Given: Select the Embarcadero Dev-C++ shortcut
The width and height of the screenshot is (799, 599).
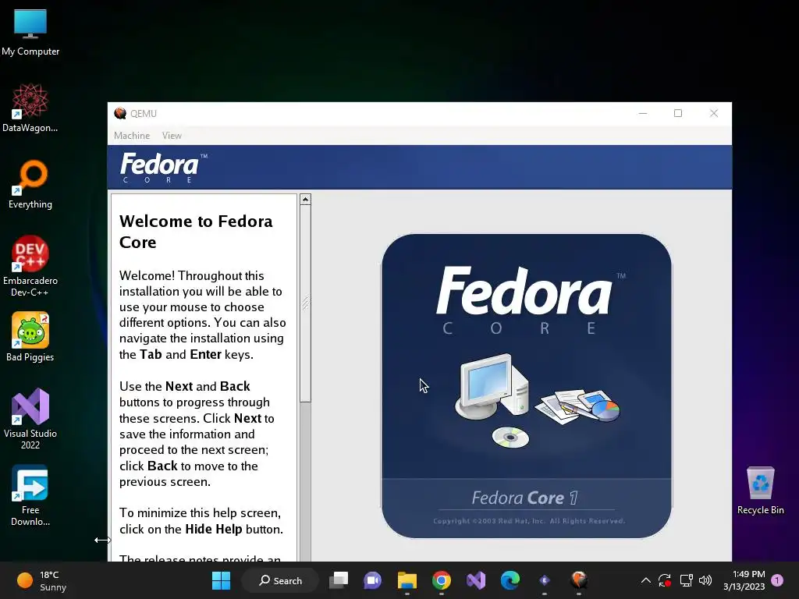Looking at the screenshot, I should pyautogui.click(x=30, y=266).
